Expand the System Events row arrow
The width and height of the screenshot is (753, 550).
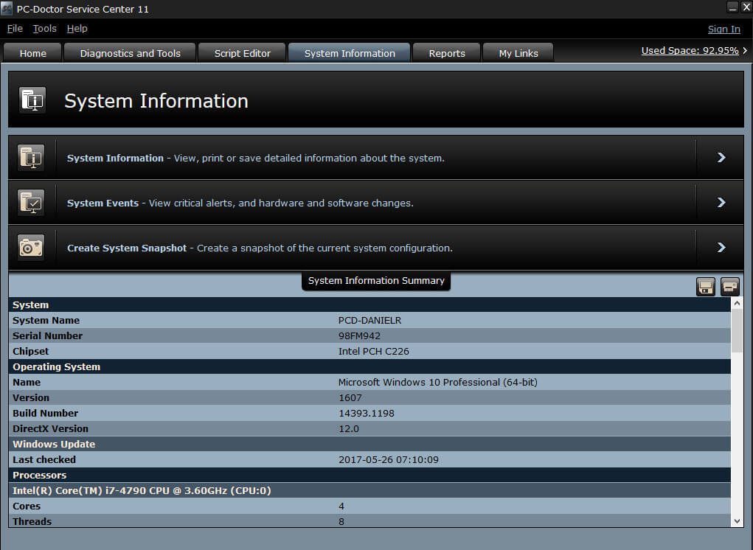(x=721, y=203)
